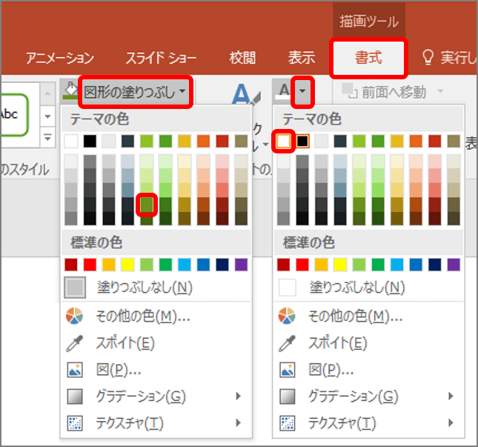478x447 pixels.
Task: Select black theme color in right palette
Action: pos(302,142)
